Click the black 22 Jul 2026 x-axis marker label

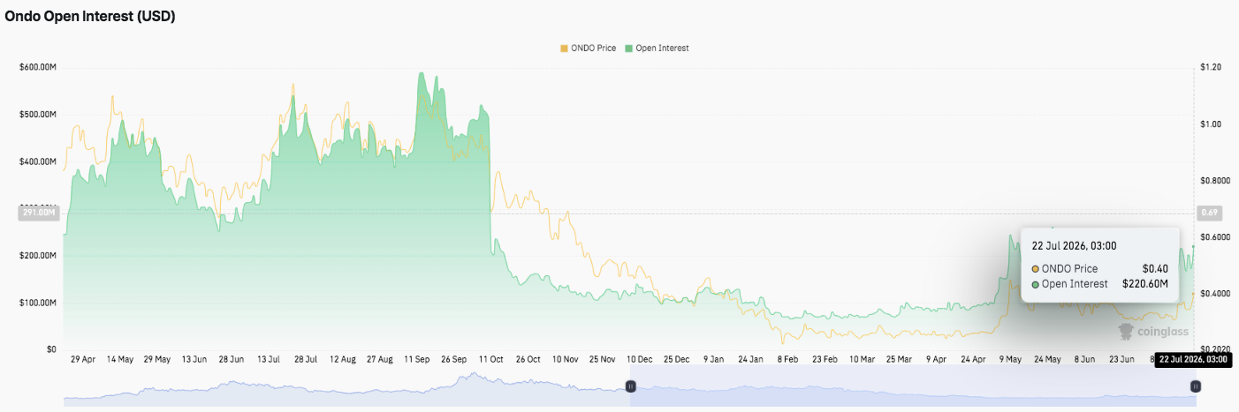coord(1192,360)
